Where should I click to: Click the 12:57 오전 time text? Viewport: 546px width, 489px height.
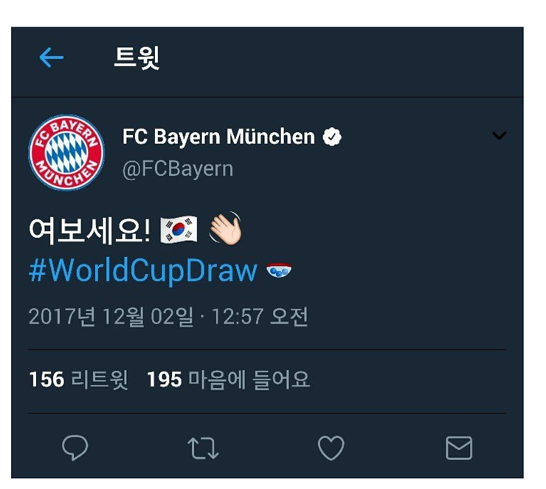(x=260, y=316)
